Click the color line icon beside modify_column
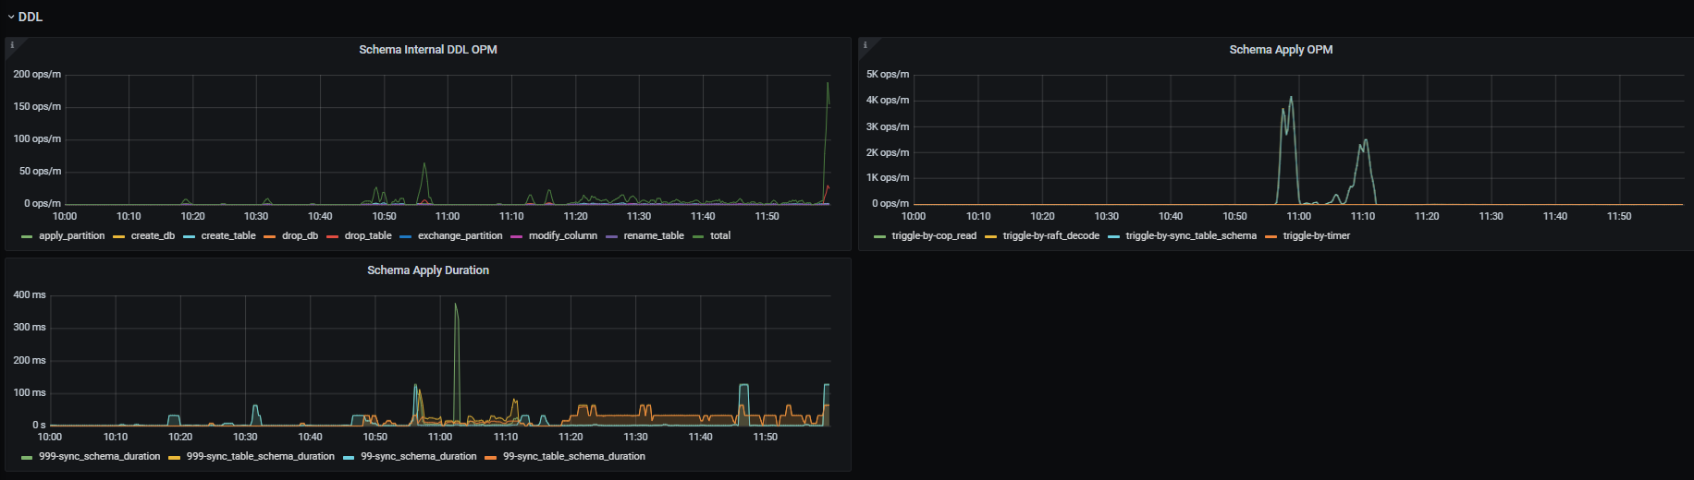The width and height of the screenshot is (1694, 480). (517, 237)
